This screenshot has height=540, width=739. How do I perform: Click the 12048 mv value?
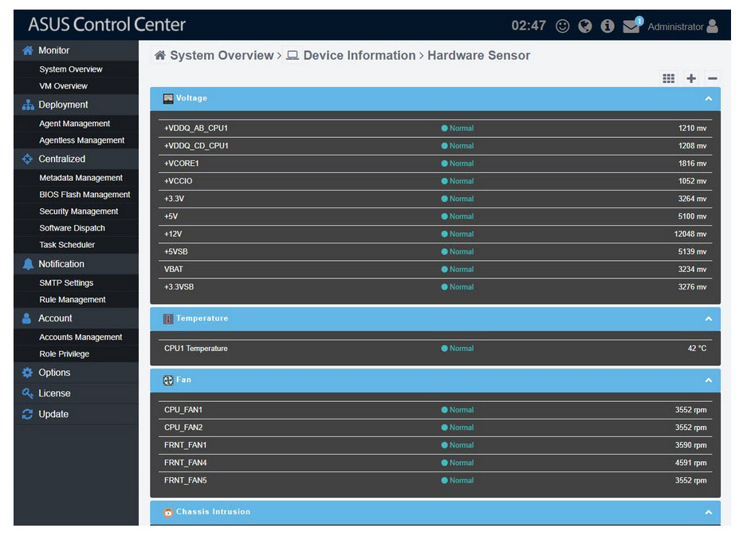pos(690,235)
